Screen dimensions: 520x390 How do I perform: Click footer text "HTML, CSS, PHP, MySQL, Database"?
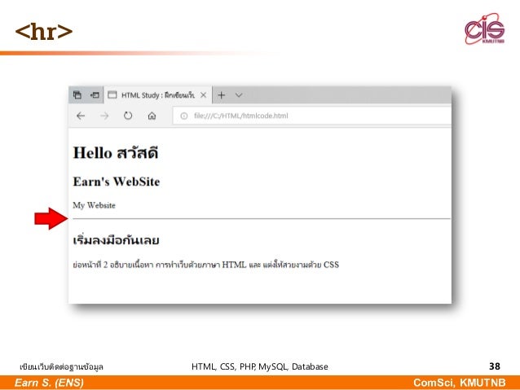260,366
